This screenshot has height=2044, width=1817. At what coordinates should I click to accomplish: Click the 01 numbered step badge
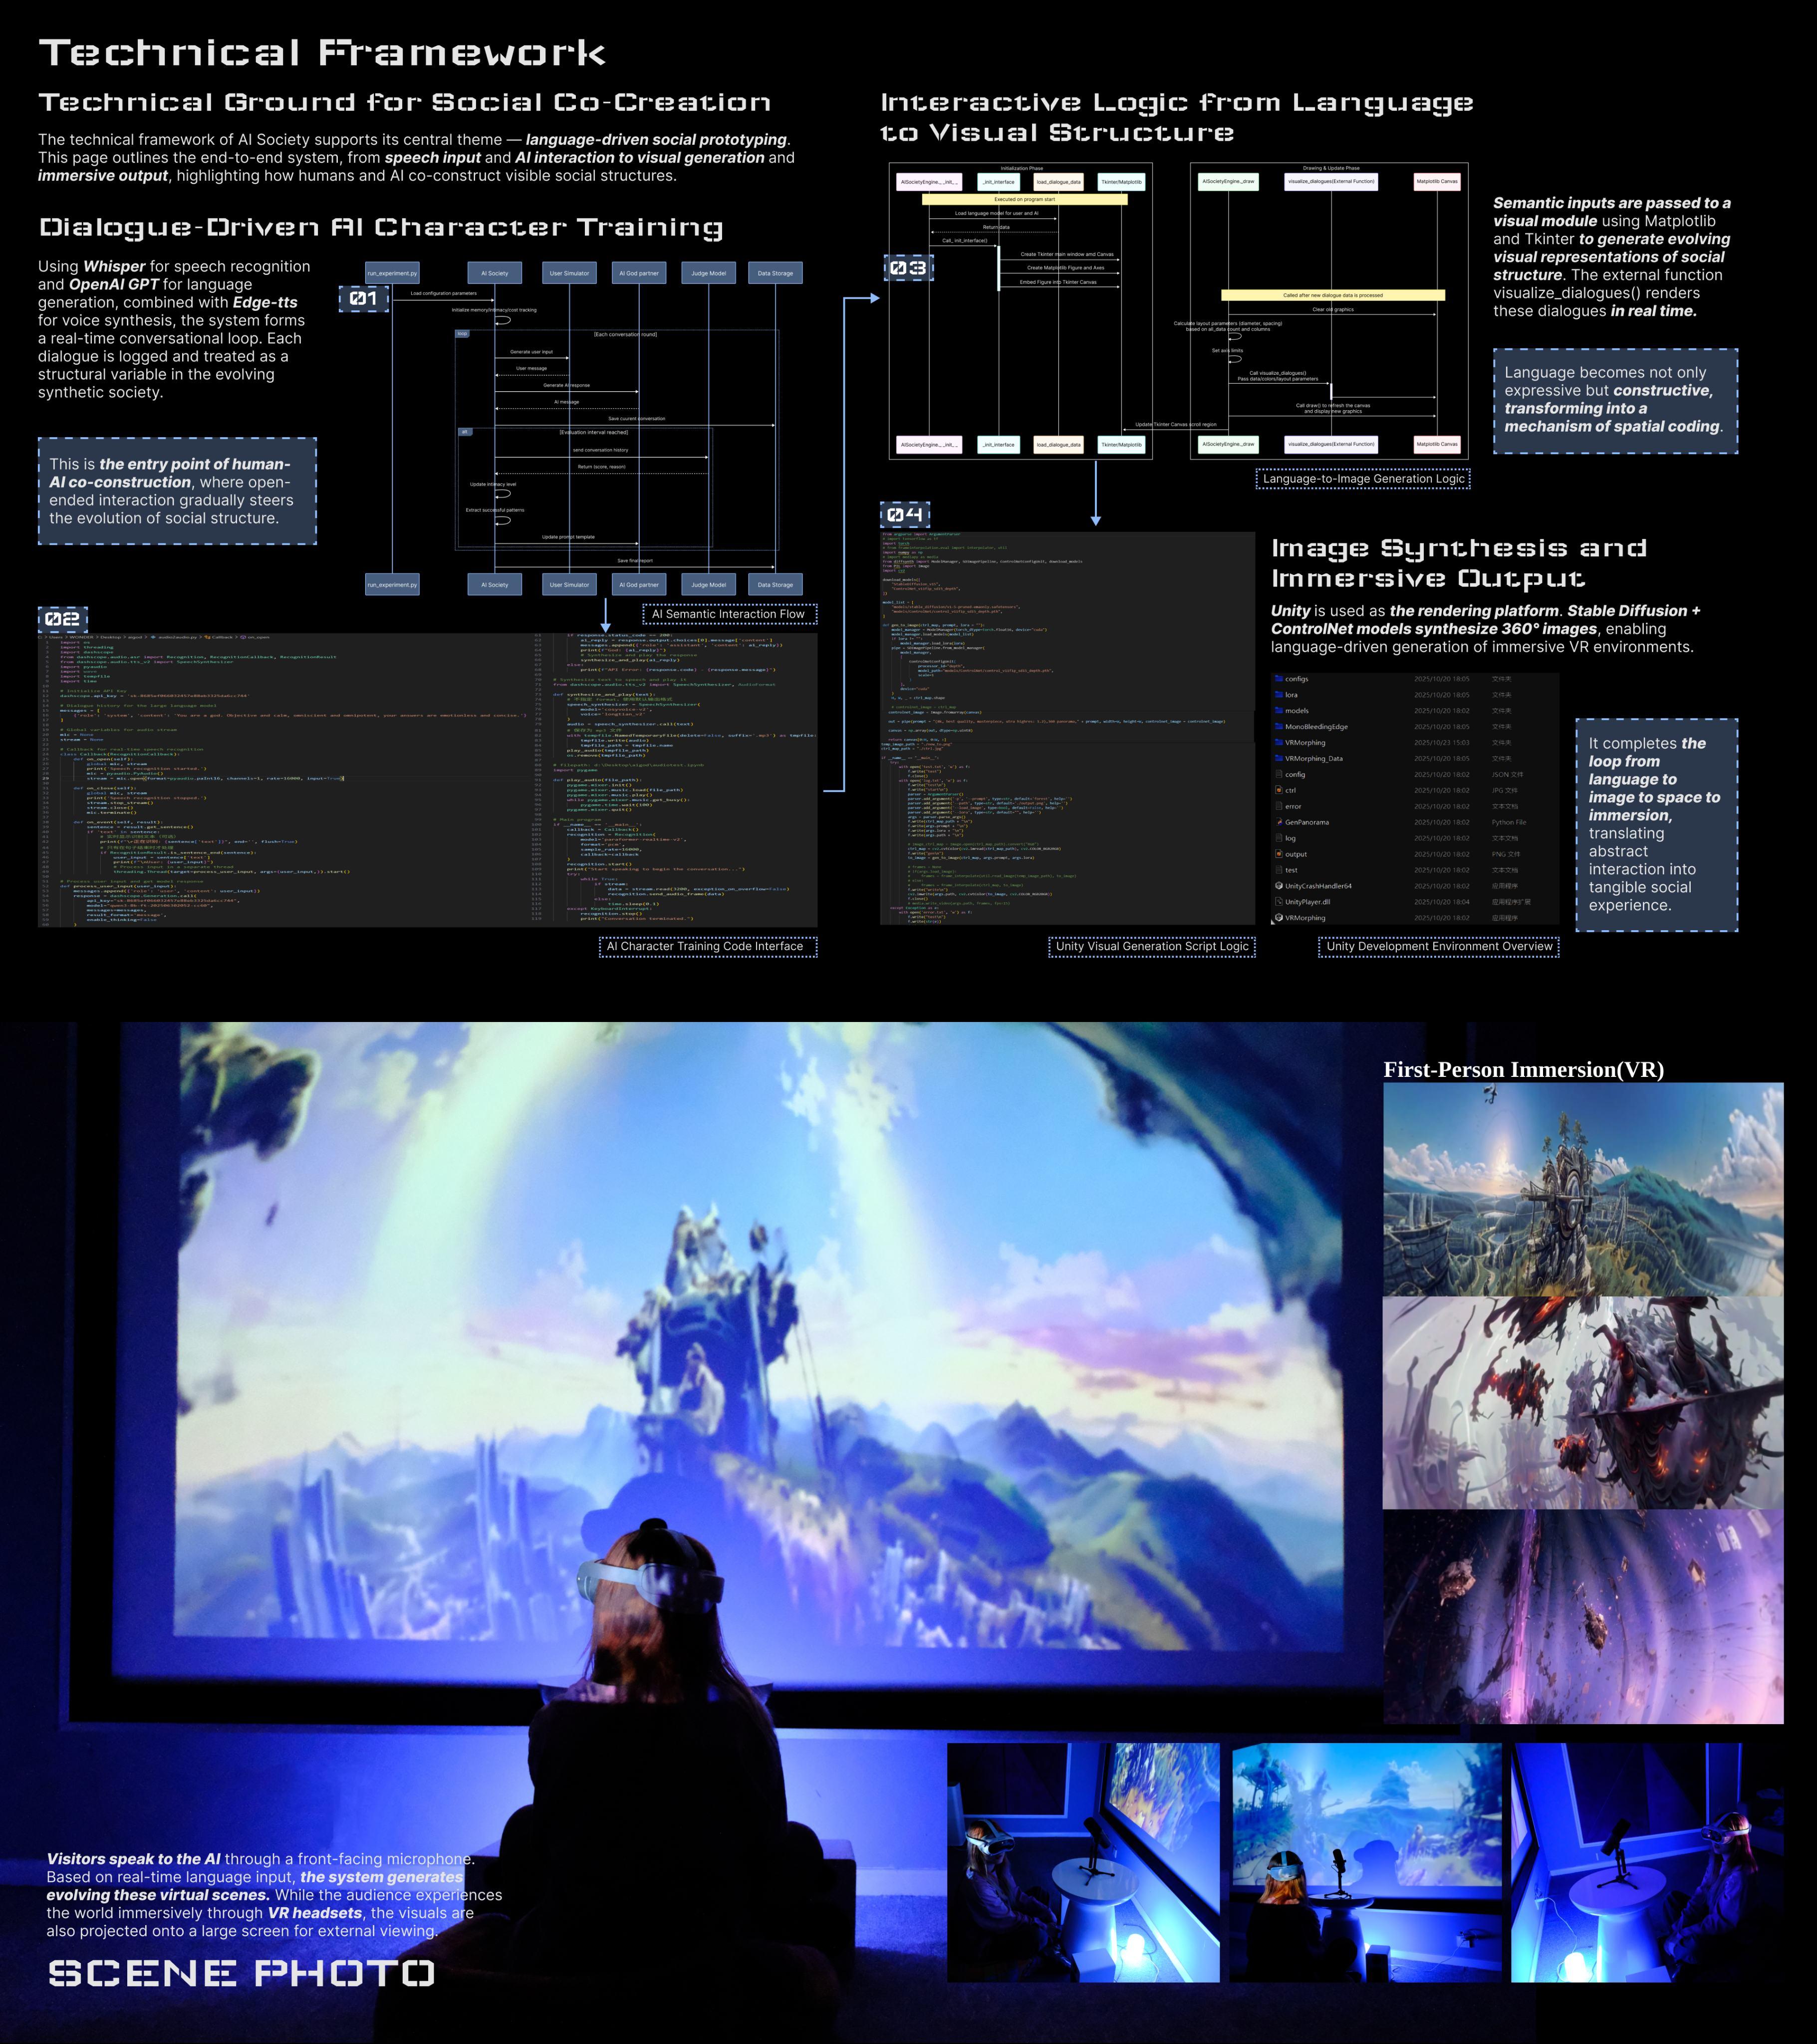coord(363,298)
